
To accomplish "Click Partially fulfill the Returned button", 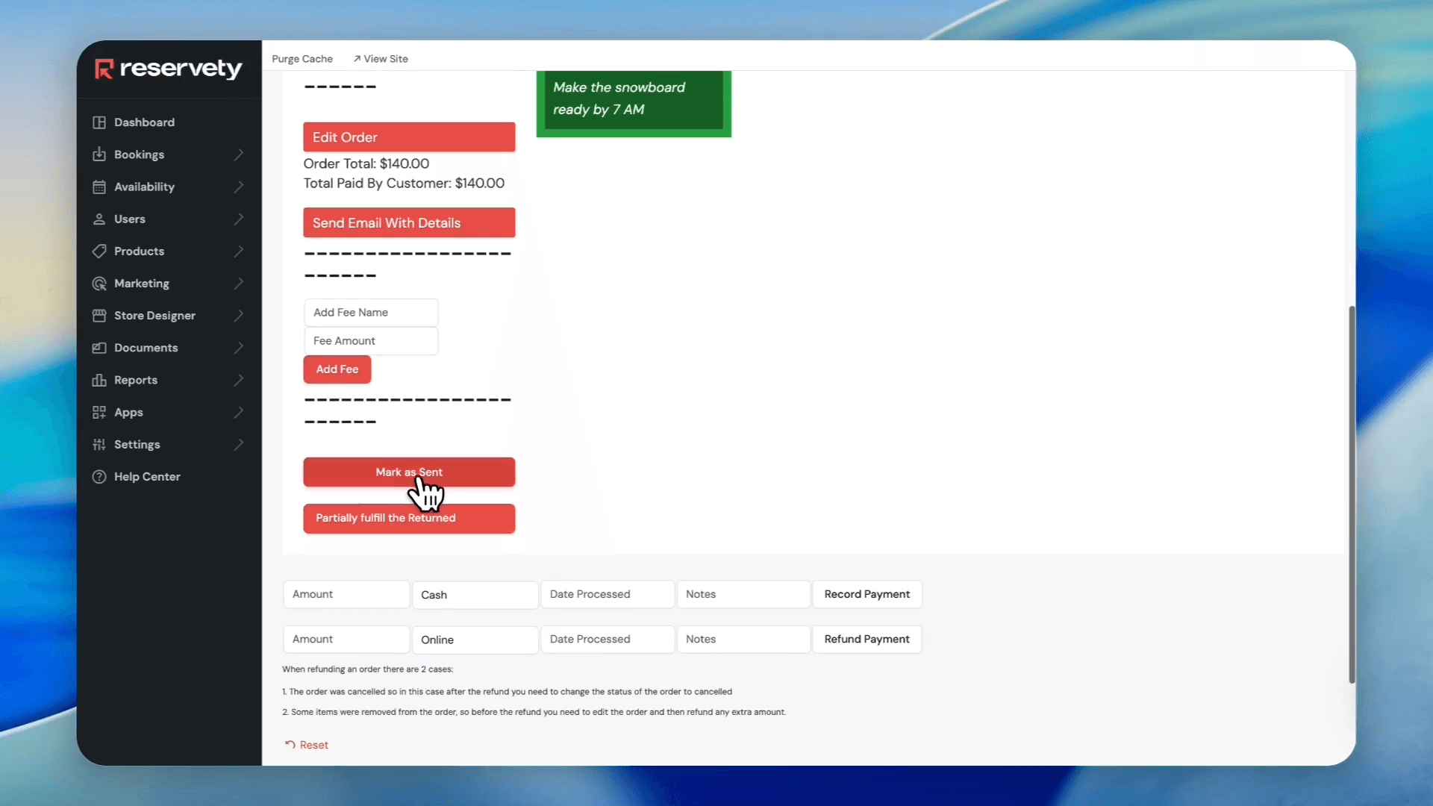I will (x=409, y=518).
